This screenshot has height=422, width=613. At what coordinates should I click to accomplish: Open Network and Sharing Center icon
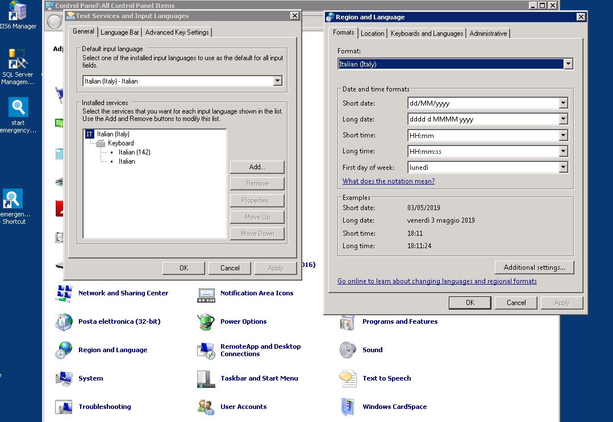point(64,294)
